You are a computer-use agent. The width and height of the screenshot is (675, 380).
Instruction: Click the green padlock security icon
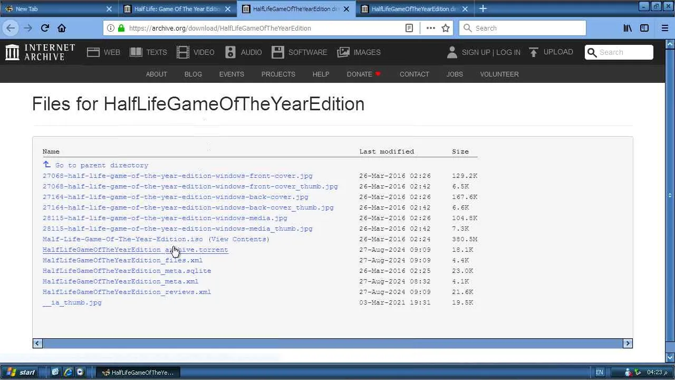pos(121,28)
